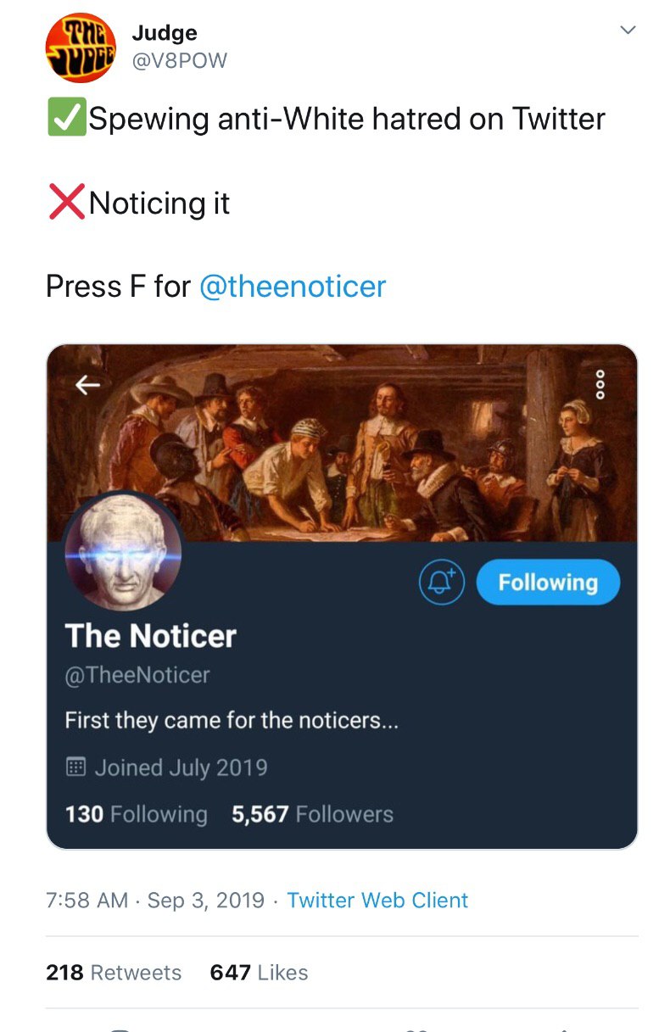Screen dimensions: 659x1032
Task: Select the @TheeNoticer handle text
Action: [x=137, y=675]
